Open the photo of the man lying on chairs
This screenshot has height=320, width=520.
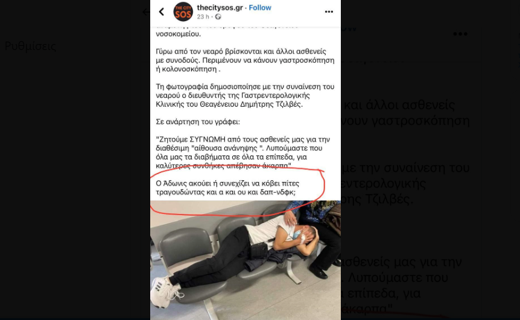click(x=246, y=260)
